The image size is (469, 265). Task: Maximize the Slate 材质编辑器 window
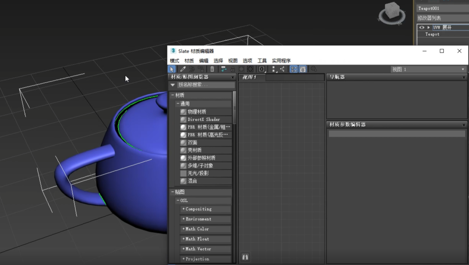point(442,51)
